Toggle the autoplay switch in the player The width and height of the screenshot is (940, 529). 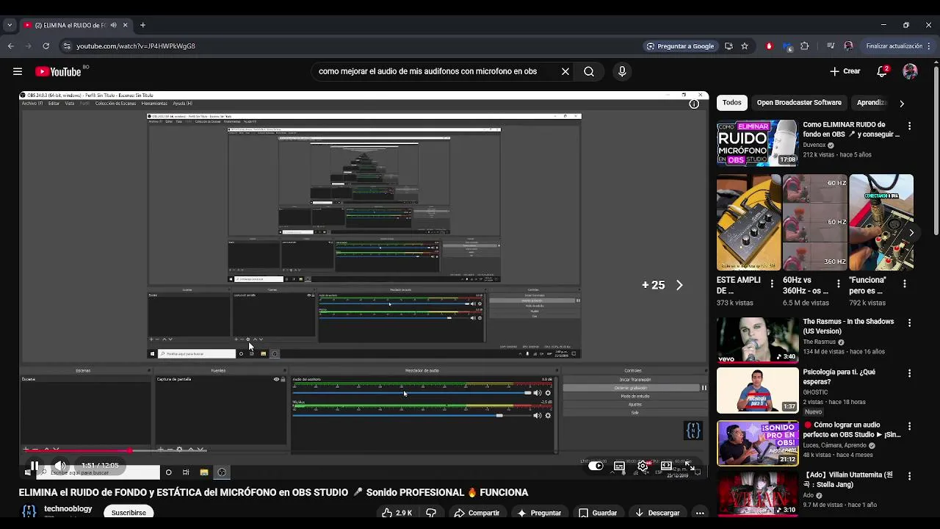point(596,466)
